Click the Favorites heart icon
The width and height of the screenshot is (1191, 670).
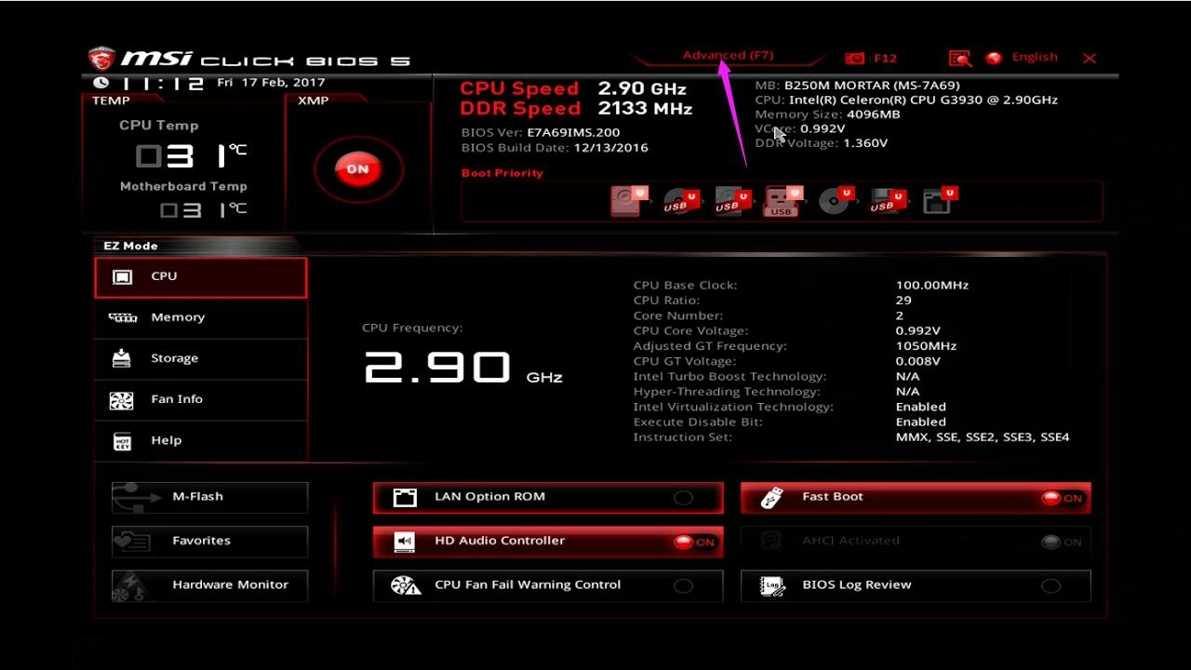click(126, 541)
